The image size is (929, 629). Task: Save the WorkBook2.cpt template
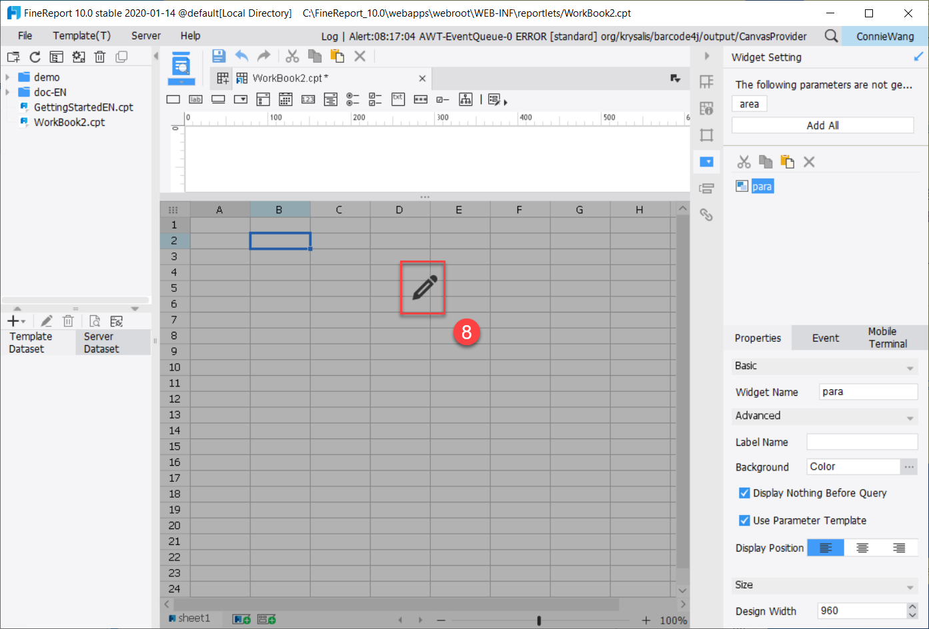218,56
